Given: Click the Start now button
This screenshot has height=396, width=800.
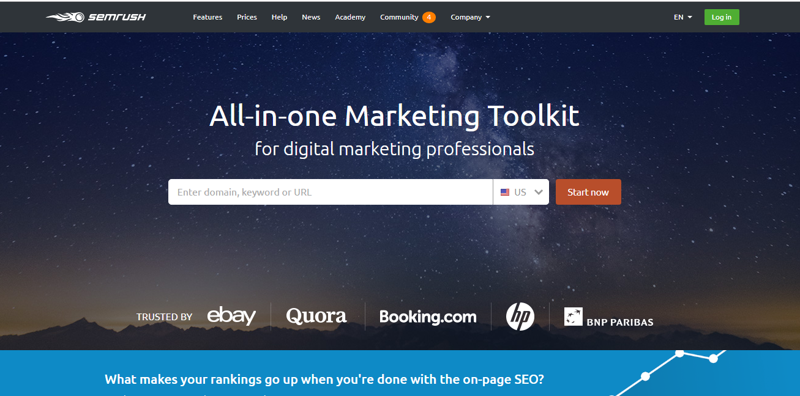Looking at the screenshot, I should coord(588,192).
